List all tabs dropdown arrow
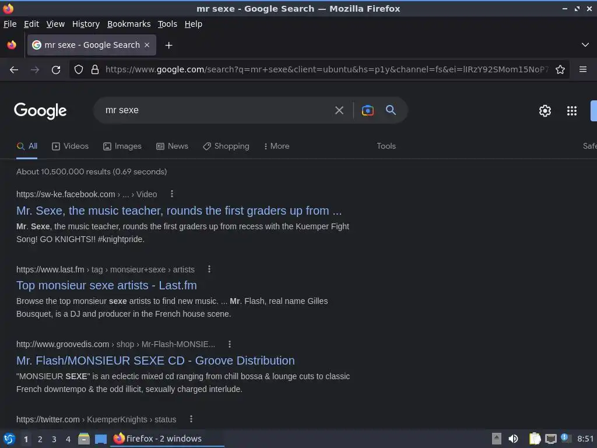This screenshot has height=448, width=597. point(585,45)
